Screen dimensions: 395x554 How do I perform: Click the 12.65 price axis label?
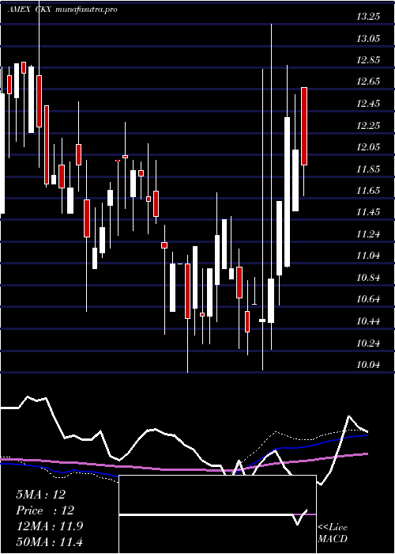(368, 82)
